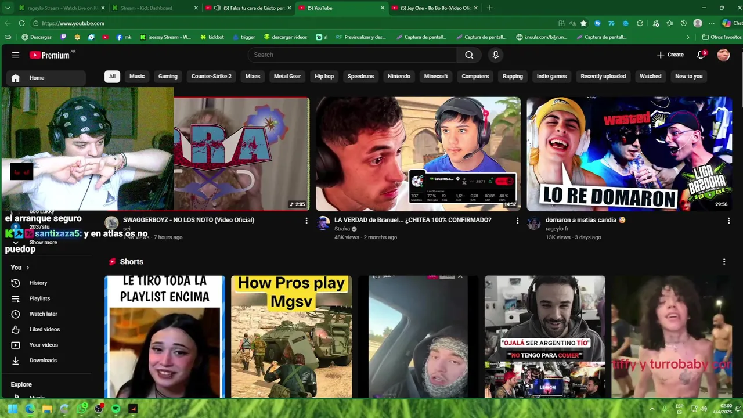Open Spotify from the taskbar
This screenshot has height=418, width=743.
point(116,409)
